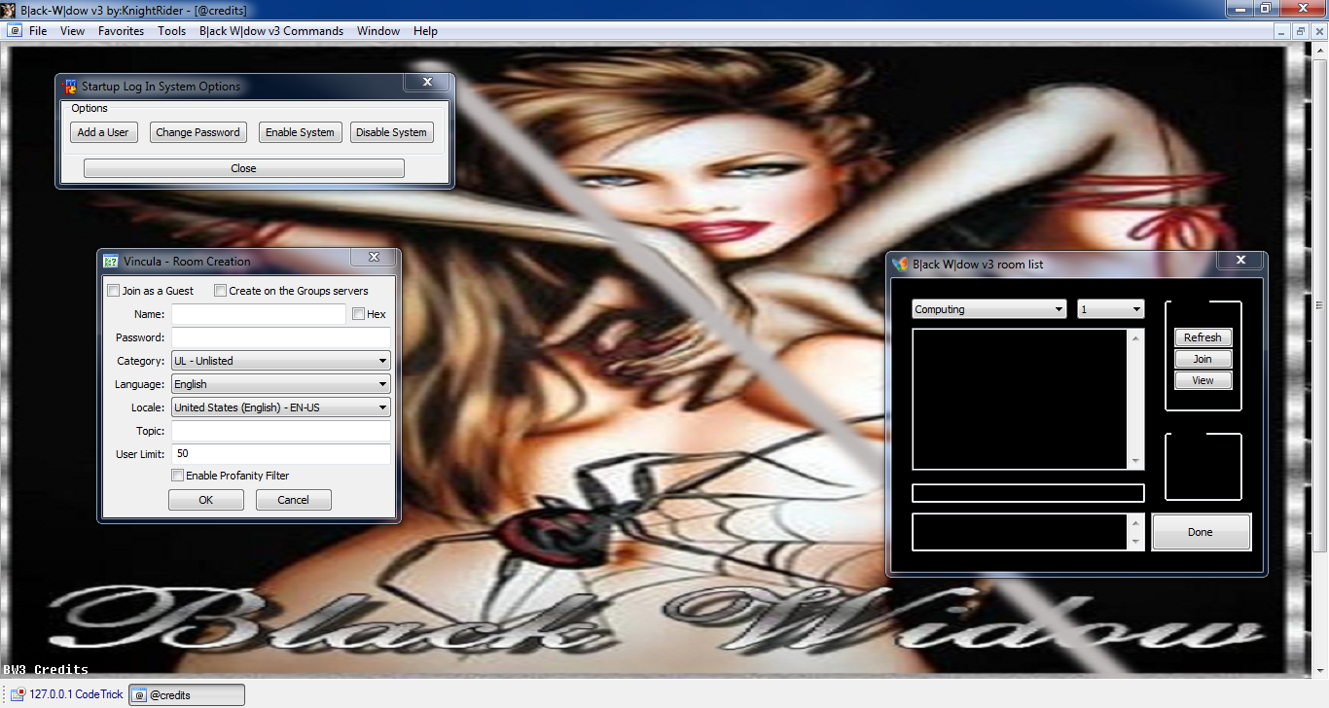Click Disable System button

pos(391,132)
